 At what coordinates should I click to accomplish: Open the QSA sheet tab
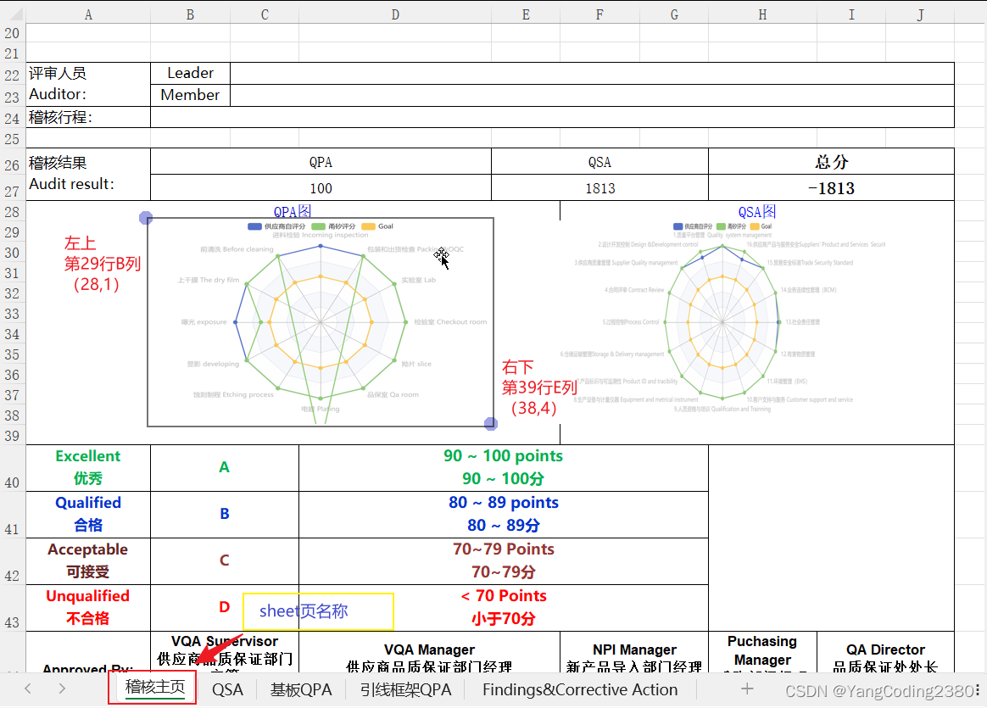(227, 689)
